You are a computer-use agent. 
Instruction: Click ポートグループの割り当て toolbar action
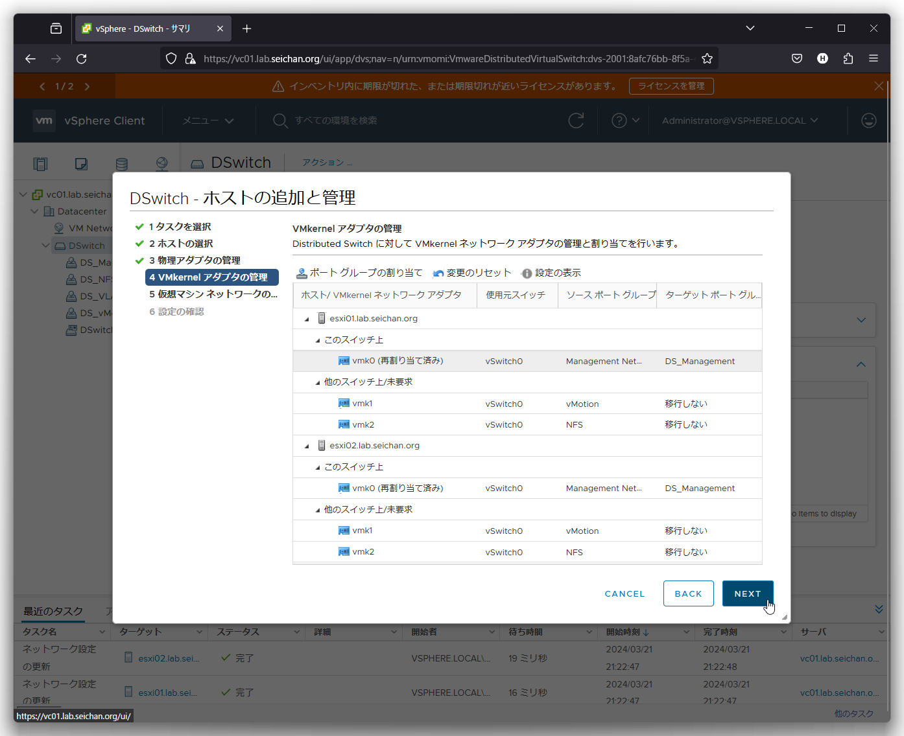359,273
